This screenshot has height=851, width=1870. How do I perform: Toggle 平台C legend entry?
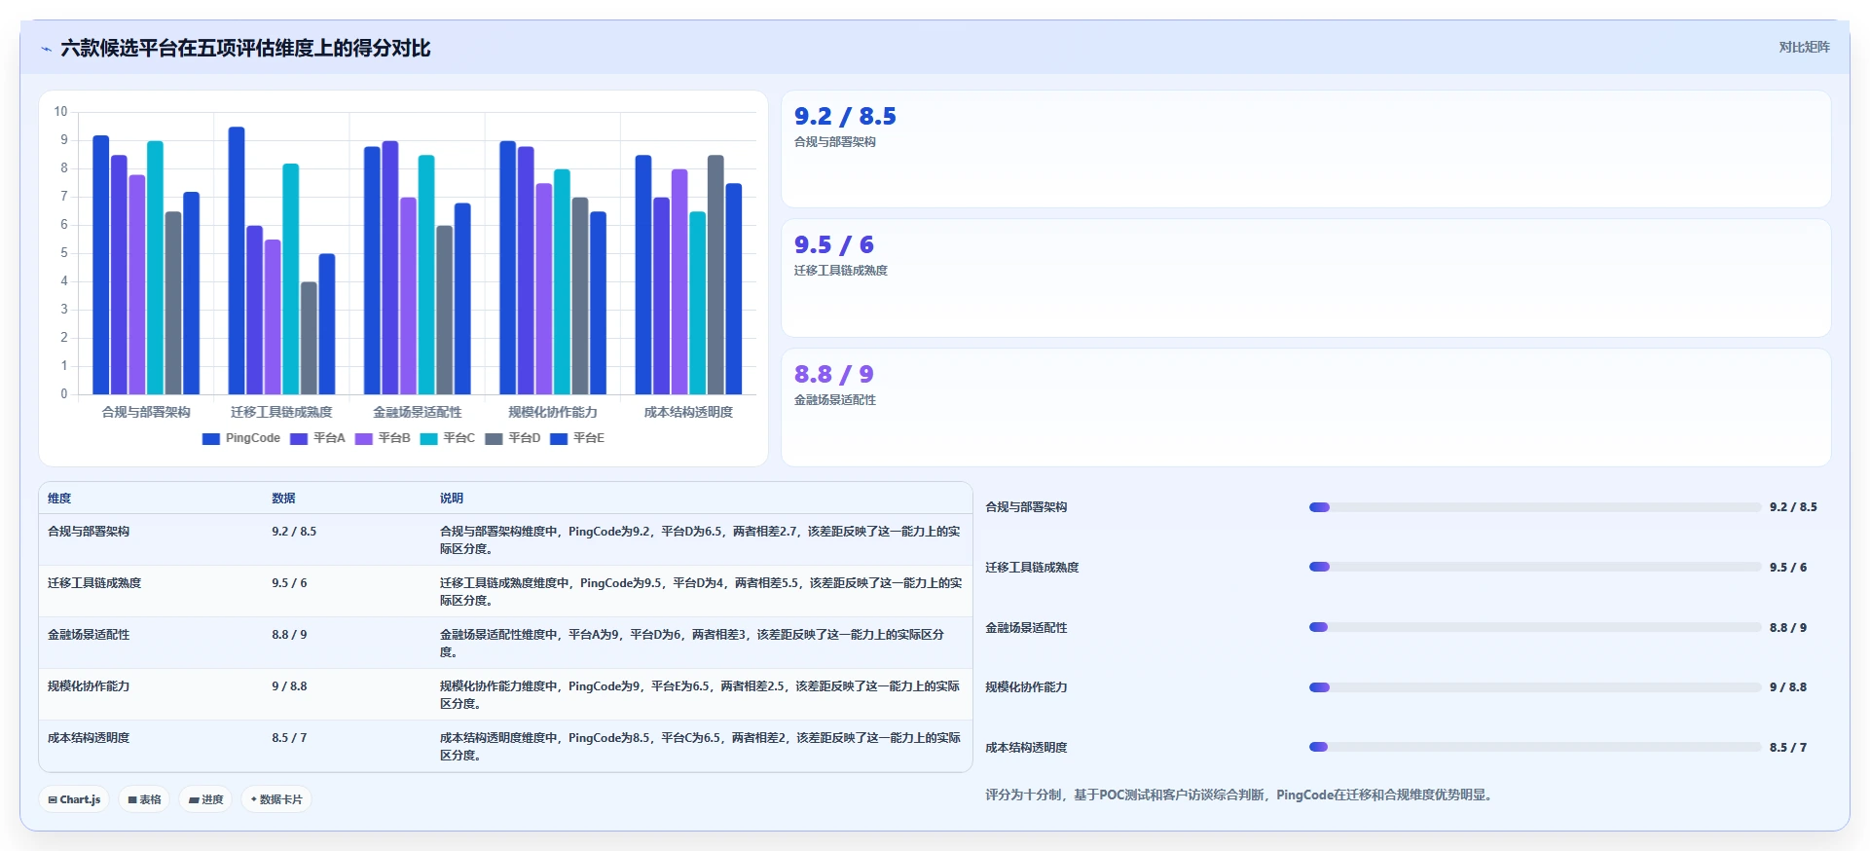pyautogui.click(x=448, y=438)
